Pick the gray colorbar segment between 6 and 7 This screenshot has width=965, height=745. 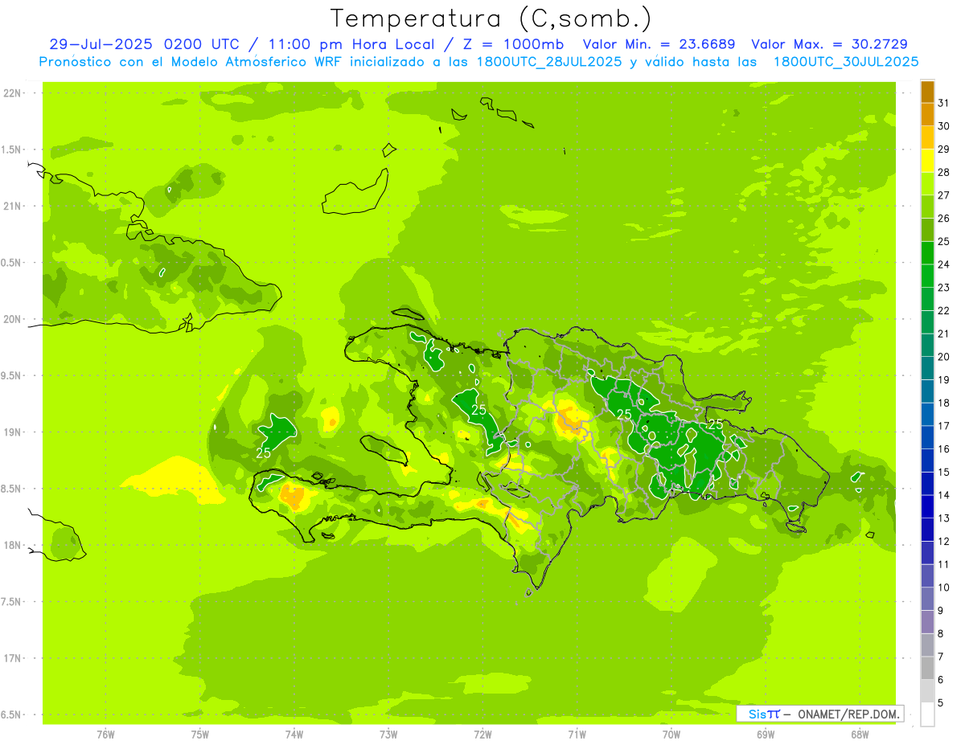point(927,669)
